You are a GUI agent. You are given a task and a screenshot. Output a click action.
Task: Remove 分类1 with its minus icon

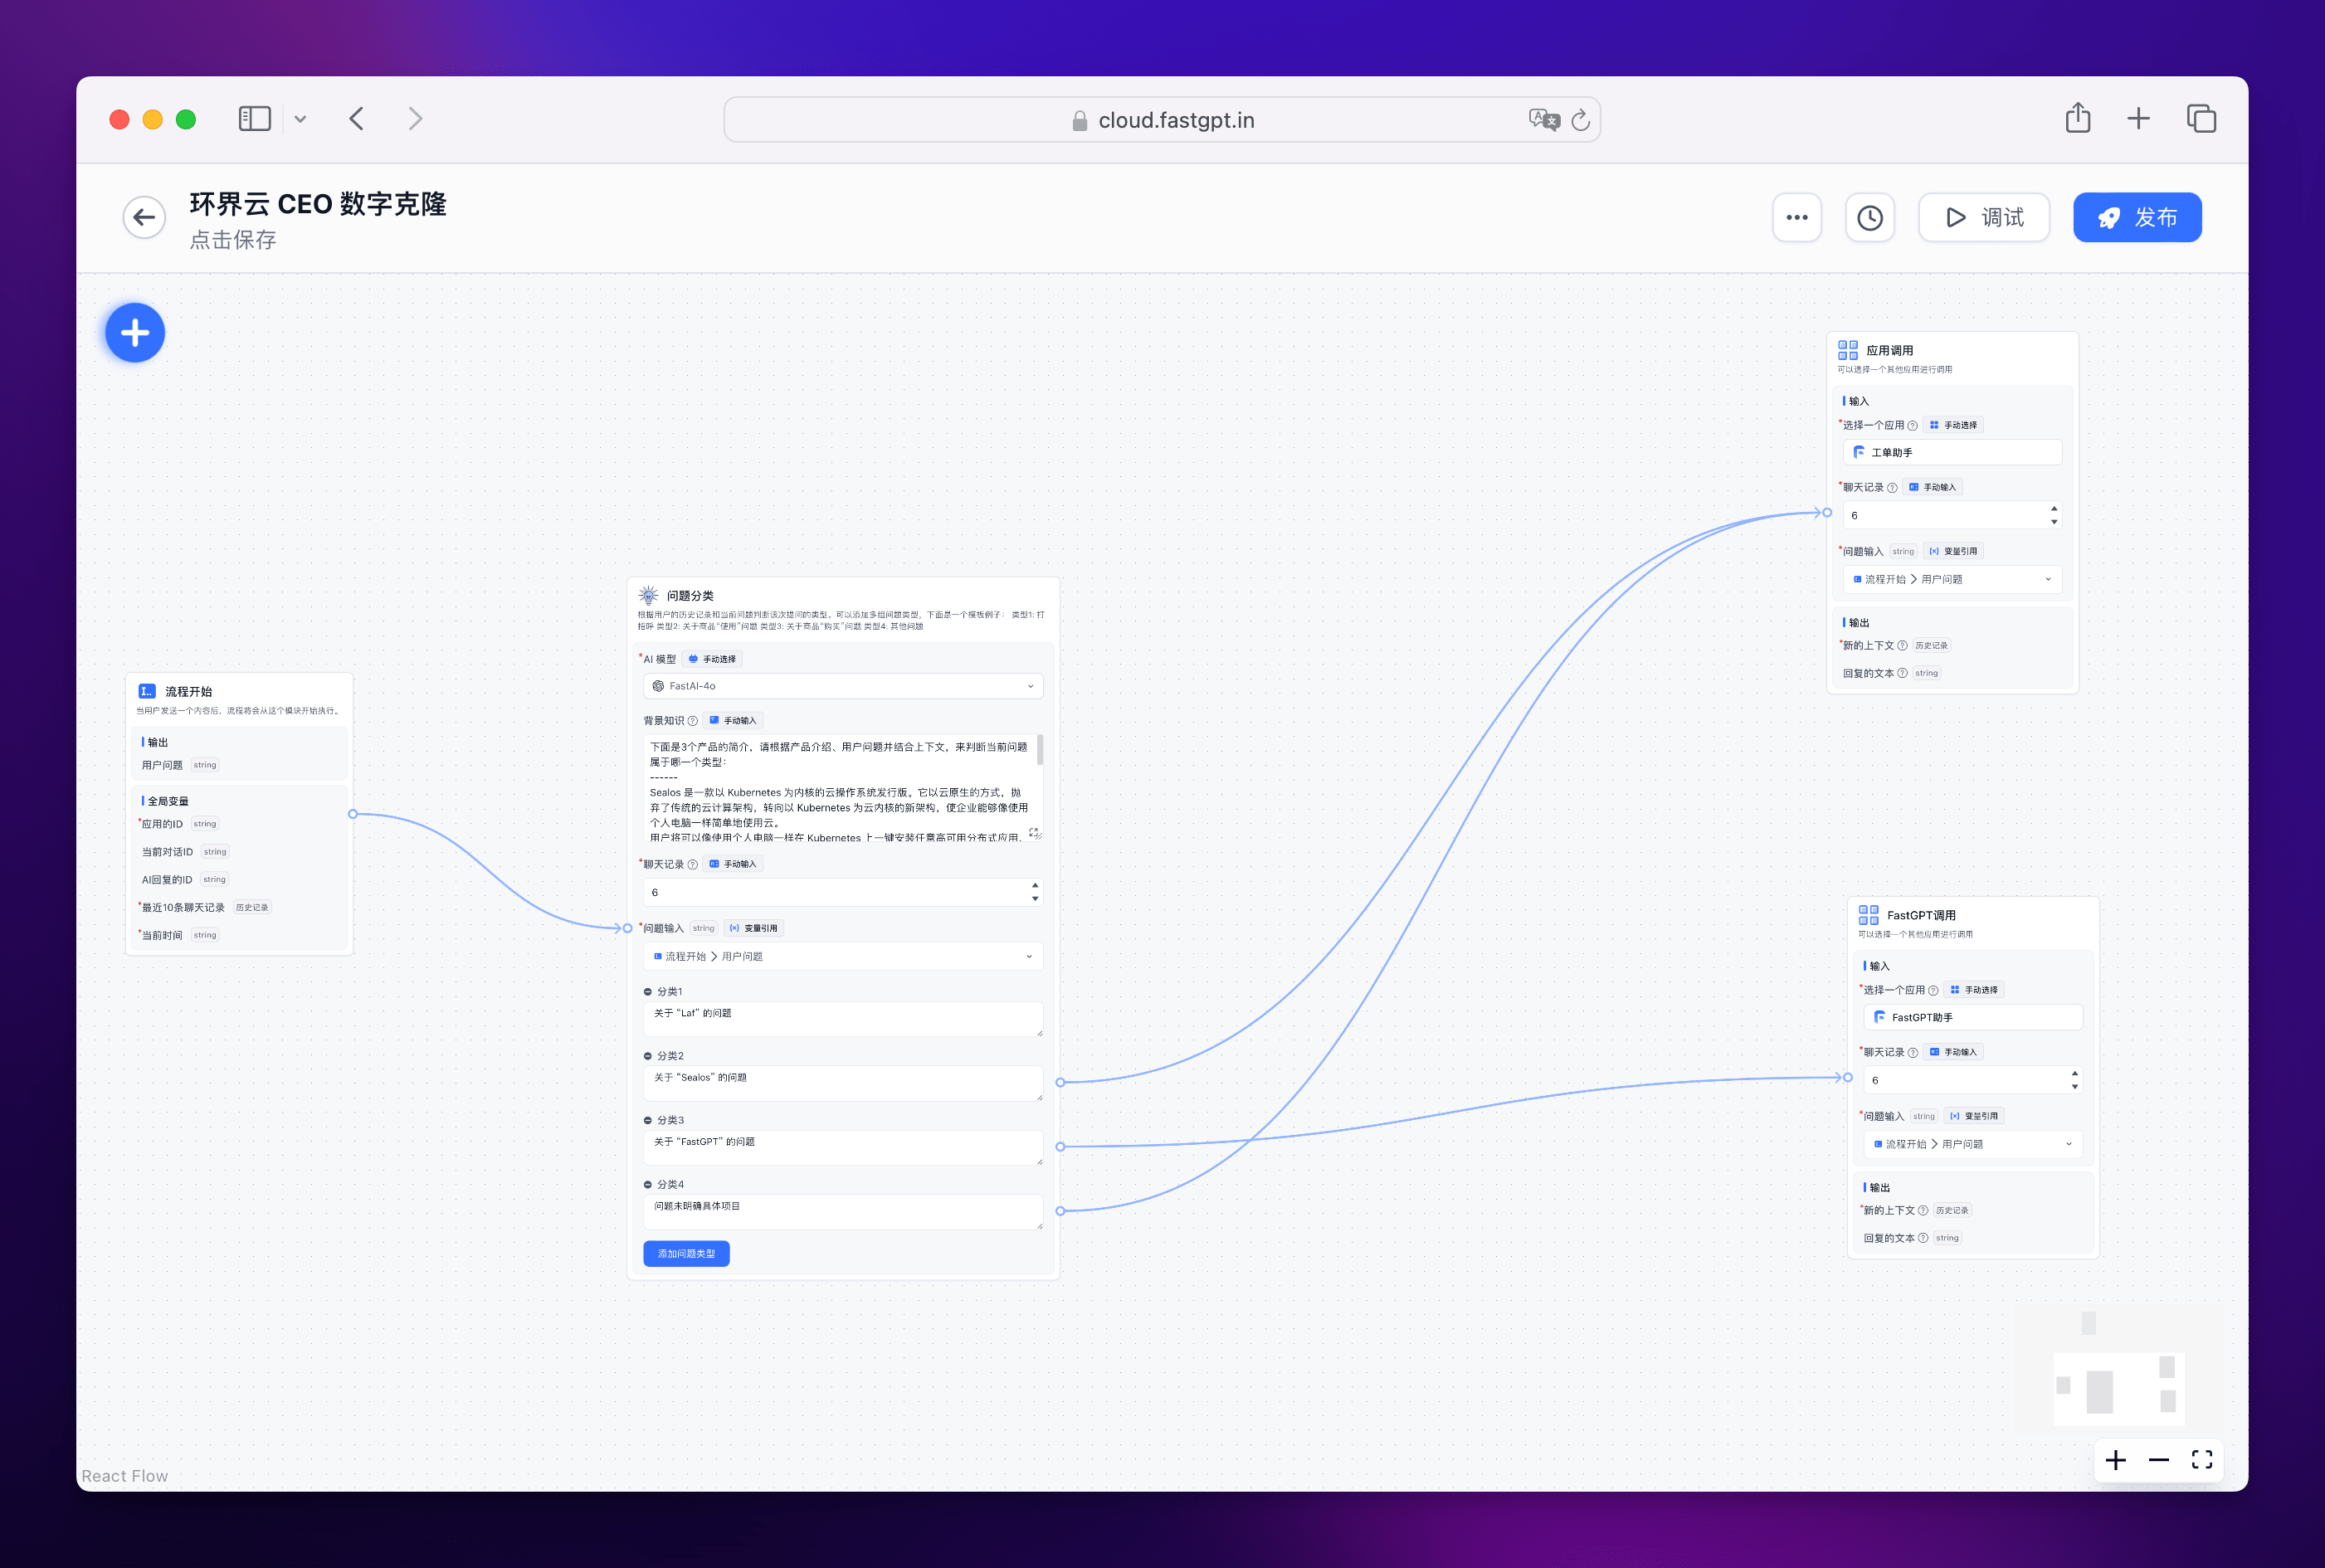coord(648,992)
